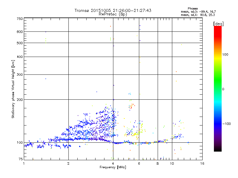Click the y-axis tick label '400'
The image size is (238, 178).
click(20, 57)
